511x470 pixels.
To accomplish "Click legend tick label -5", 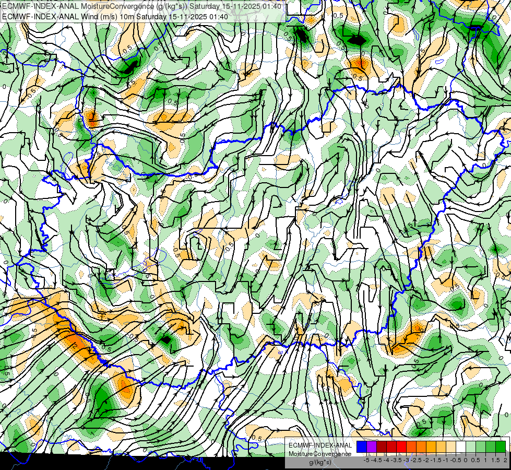I will pos(366,460).
